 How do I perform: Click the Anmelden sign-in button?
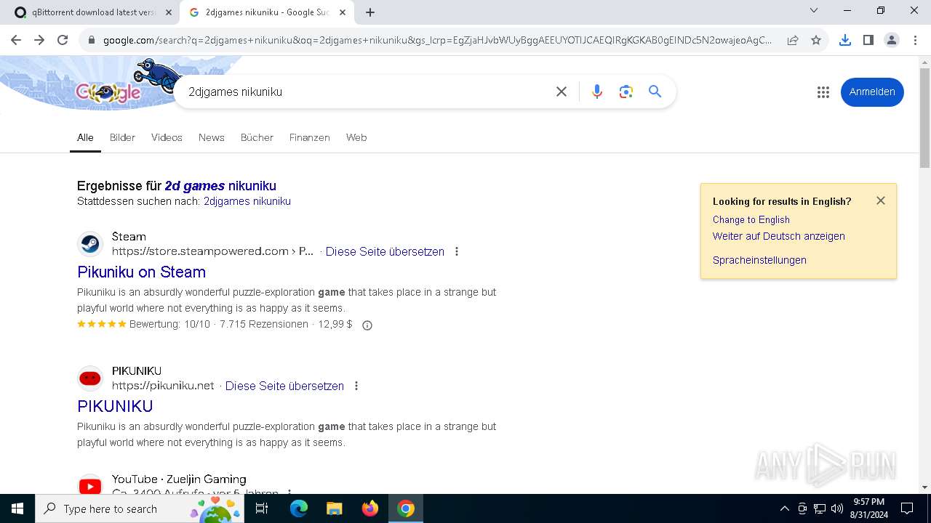(x=872, y=92)
